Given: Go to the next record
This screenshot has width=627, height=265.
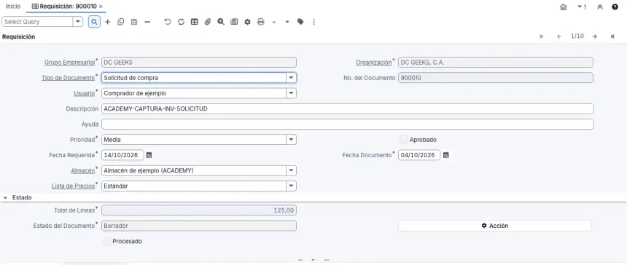Looking at the screenshot, I should 595,36.
